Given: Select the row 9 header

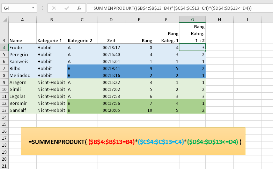Looking at the screenshot, I should [4, 82].
